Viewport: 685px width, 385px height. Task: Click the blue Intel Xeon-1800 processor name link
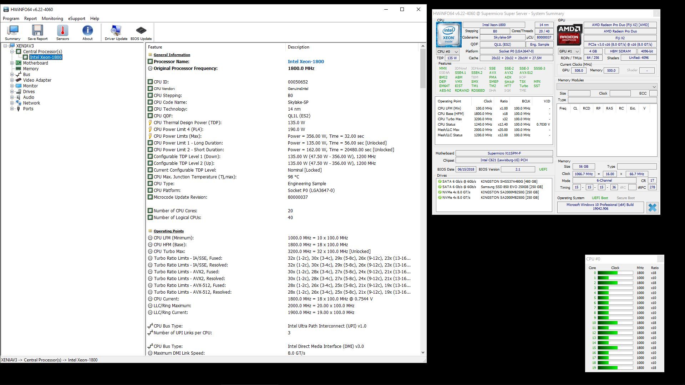point(306,62)
